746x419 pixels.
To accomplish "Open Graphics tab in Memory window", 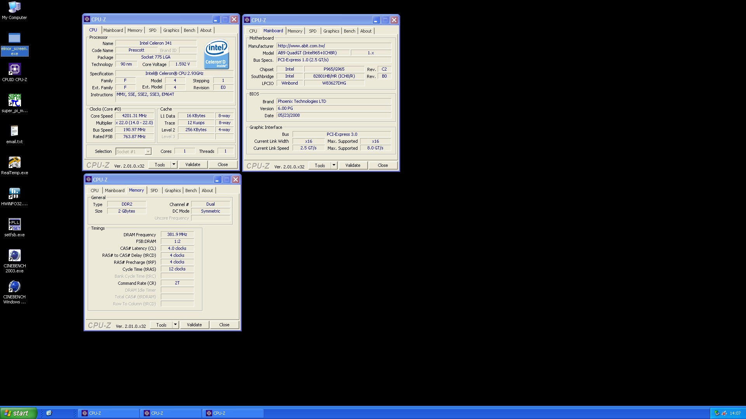I will [173, 190].
